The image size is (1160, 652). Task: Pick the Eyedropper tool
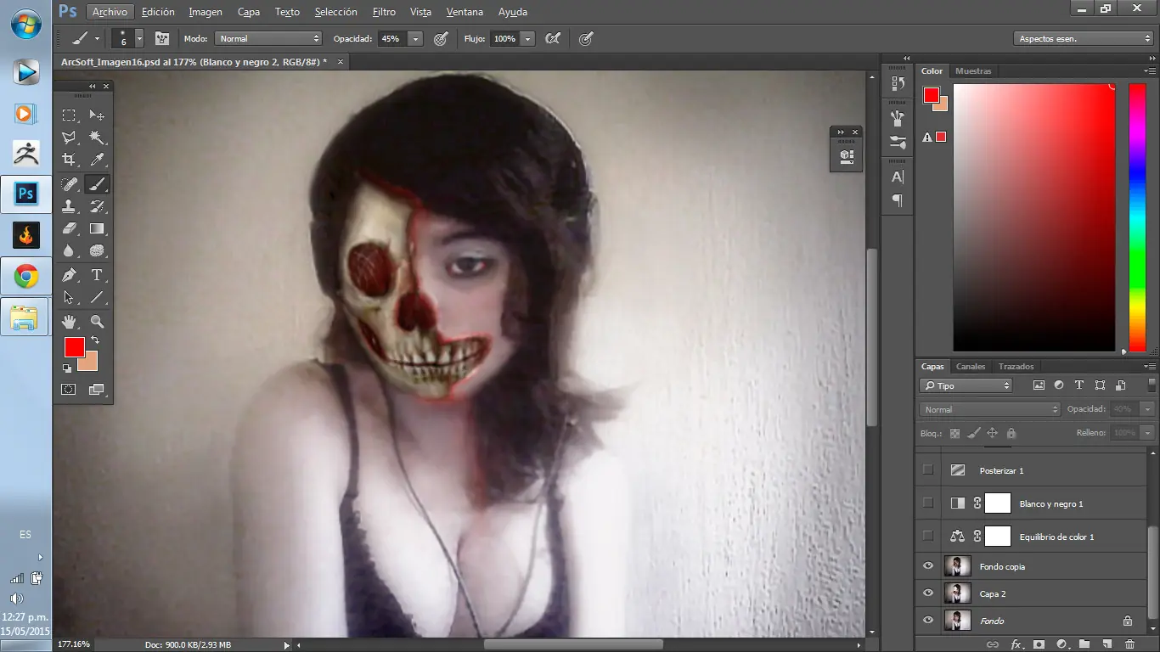[x=98, y=159]
